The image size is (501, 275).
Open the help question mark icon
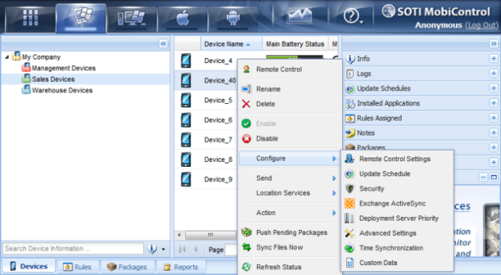pos(351,16)
